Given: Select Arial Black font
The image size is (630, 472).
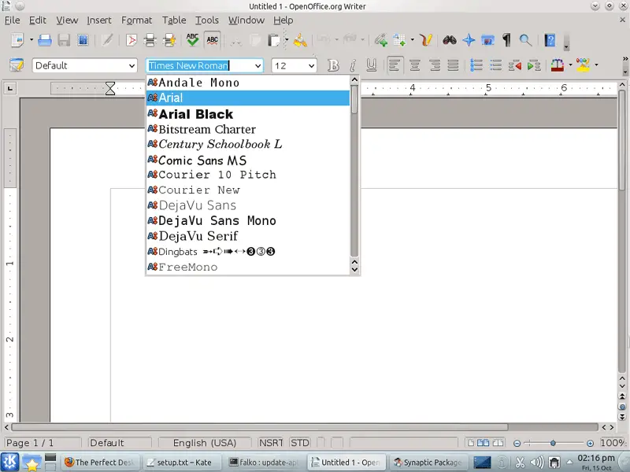Looking at the screenshot, I should pos(248,114).
